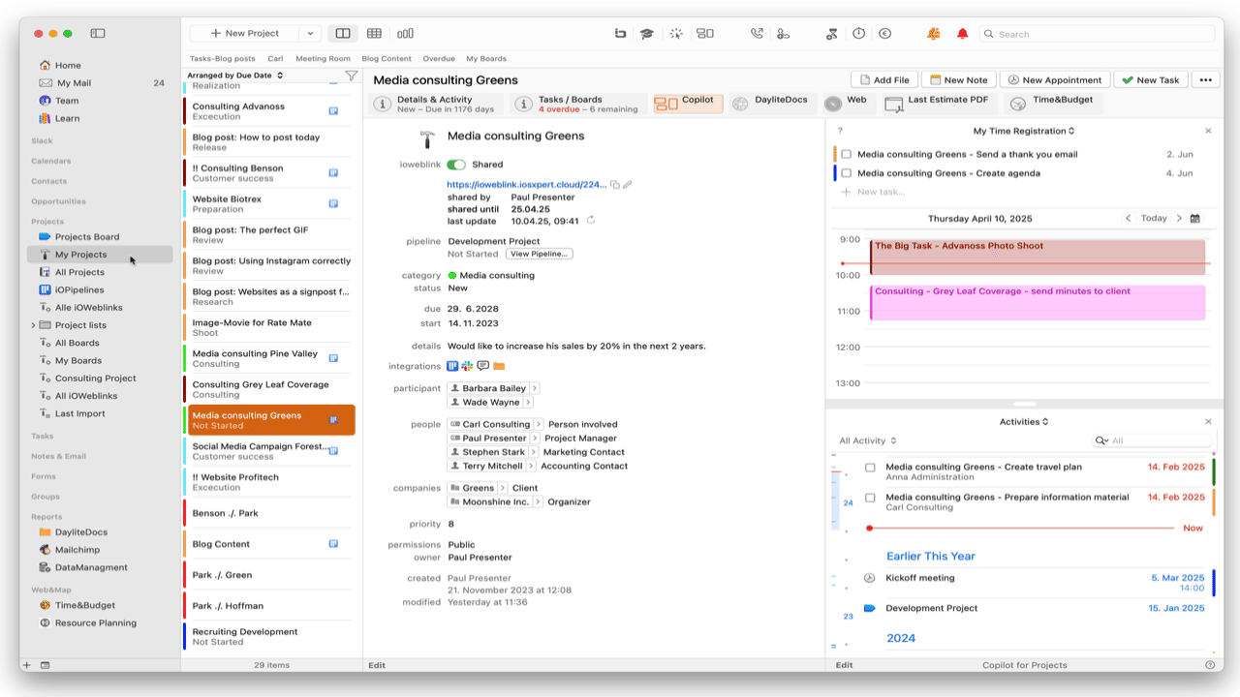This screenshot has width=1240, height=697.
Task: Expand Project lists in sidebar
Action: click(33, 325)
